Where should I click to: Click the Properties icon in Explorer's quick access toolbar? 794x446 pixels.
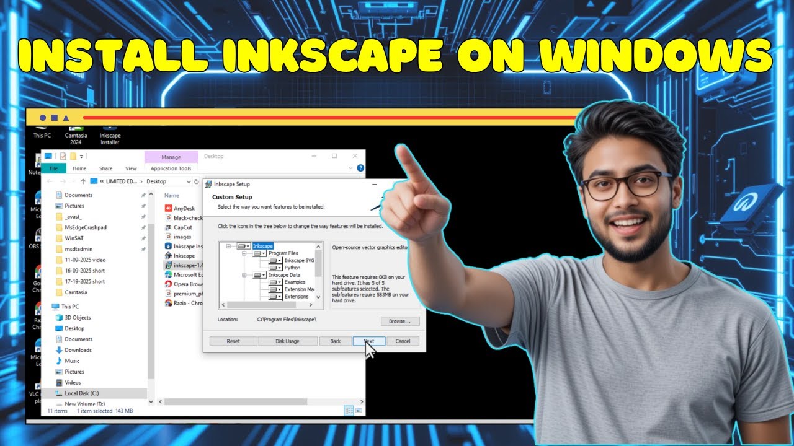click(63, 156)
